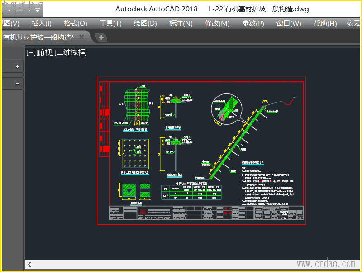
Task: Open the 视图(V) menu
Action: (x=10, y=24)
